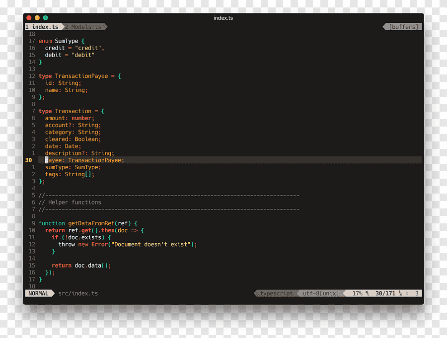Switch to the Models.ts buffer tab
447x338 pixels.
click(84, 27)
